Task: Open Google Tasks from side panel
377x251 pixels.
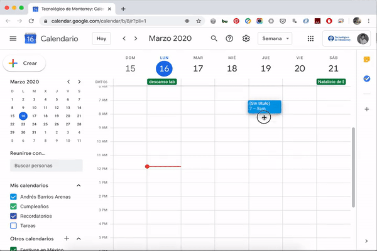Action: [366, 78]
